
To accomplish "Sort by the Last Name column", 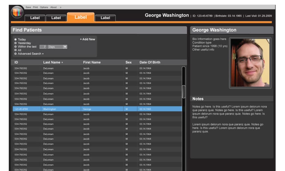I will [53, 62].
